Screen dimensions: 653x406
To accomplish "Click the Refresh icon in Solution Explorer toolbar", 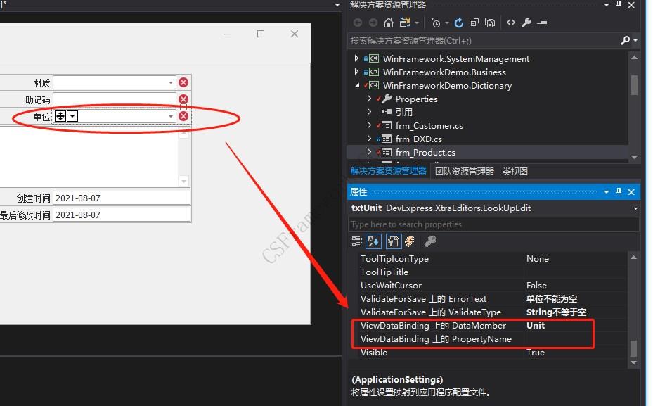I will coord(458,22).
